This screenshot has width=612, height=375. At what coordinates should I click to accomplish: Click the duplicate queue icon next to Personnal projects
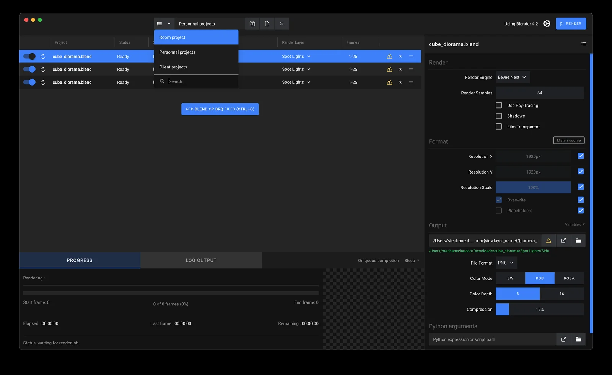point(252,23)
